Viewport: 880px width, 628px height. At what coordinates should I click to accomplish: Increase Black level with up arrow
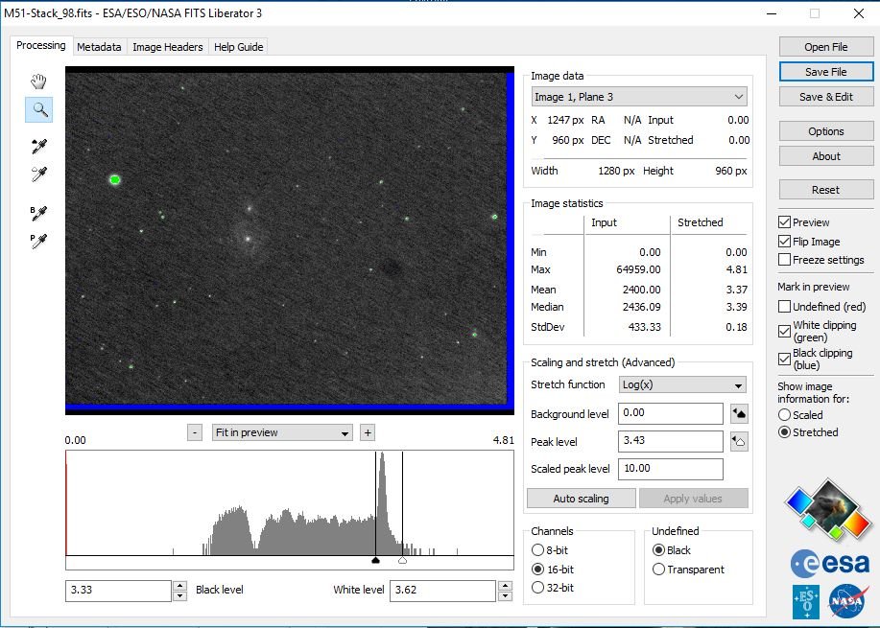(179, 586)
